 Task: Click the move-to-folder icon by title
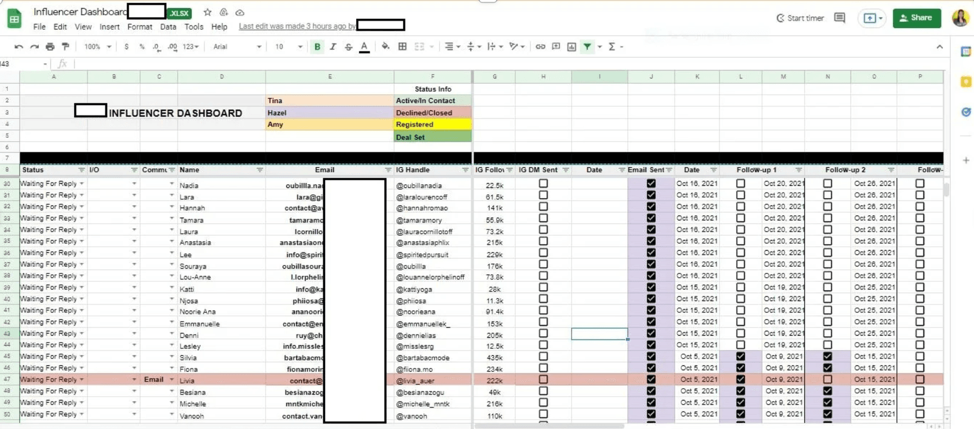223,12
